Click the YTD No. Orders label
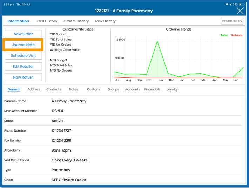 60,45
